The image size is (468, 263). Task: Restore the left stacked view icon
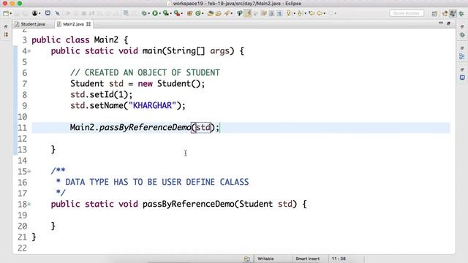(x=6, y=26)
